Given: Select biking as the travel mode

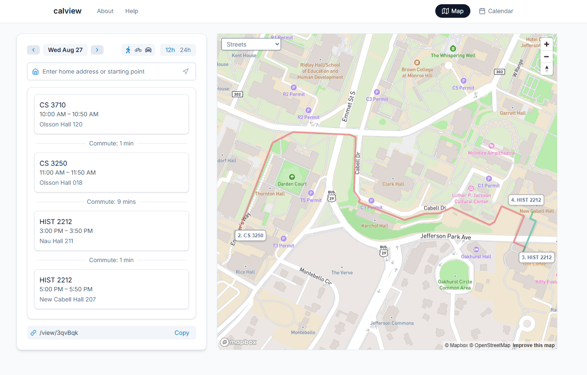Looking at the screenshot, I should click(138, 50).
